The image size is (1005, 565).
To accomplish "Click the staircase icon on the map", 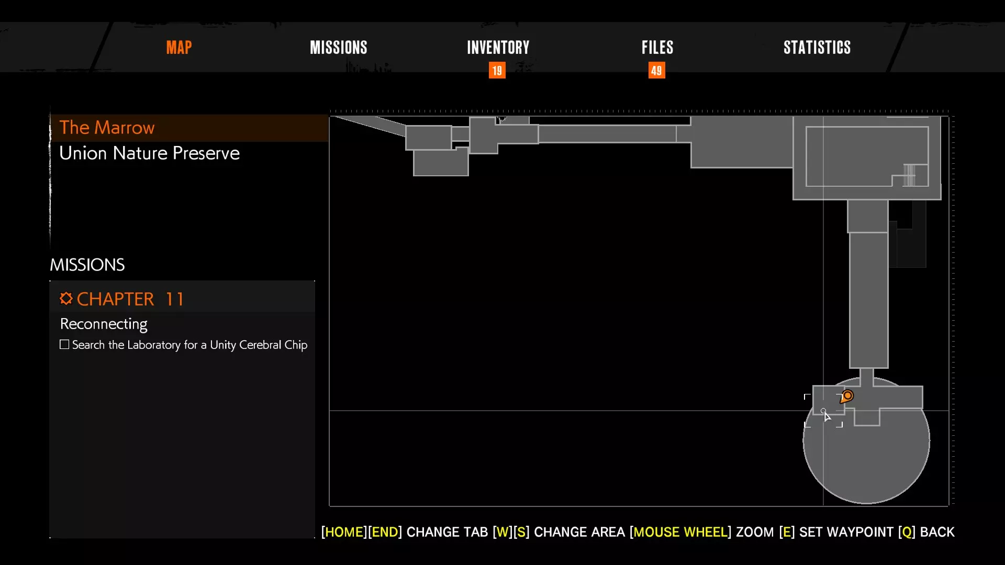I will (x=909, y=175).
